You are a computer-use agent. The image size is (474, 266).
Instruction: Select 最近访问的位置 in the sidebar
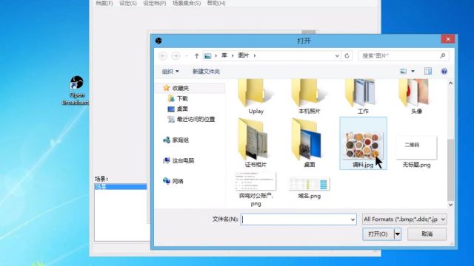coord(196,120)
